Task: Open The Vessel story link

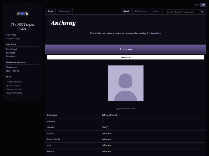Action: pos(11,49)
